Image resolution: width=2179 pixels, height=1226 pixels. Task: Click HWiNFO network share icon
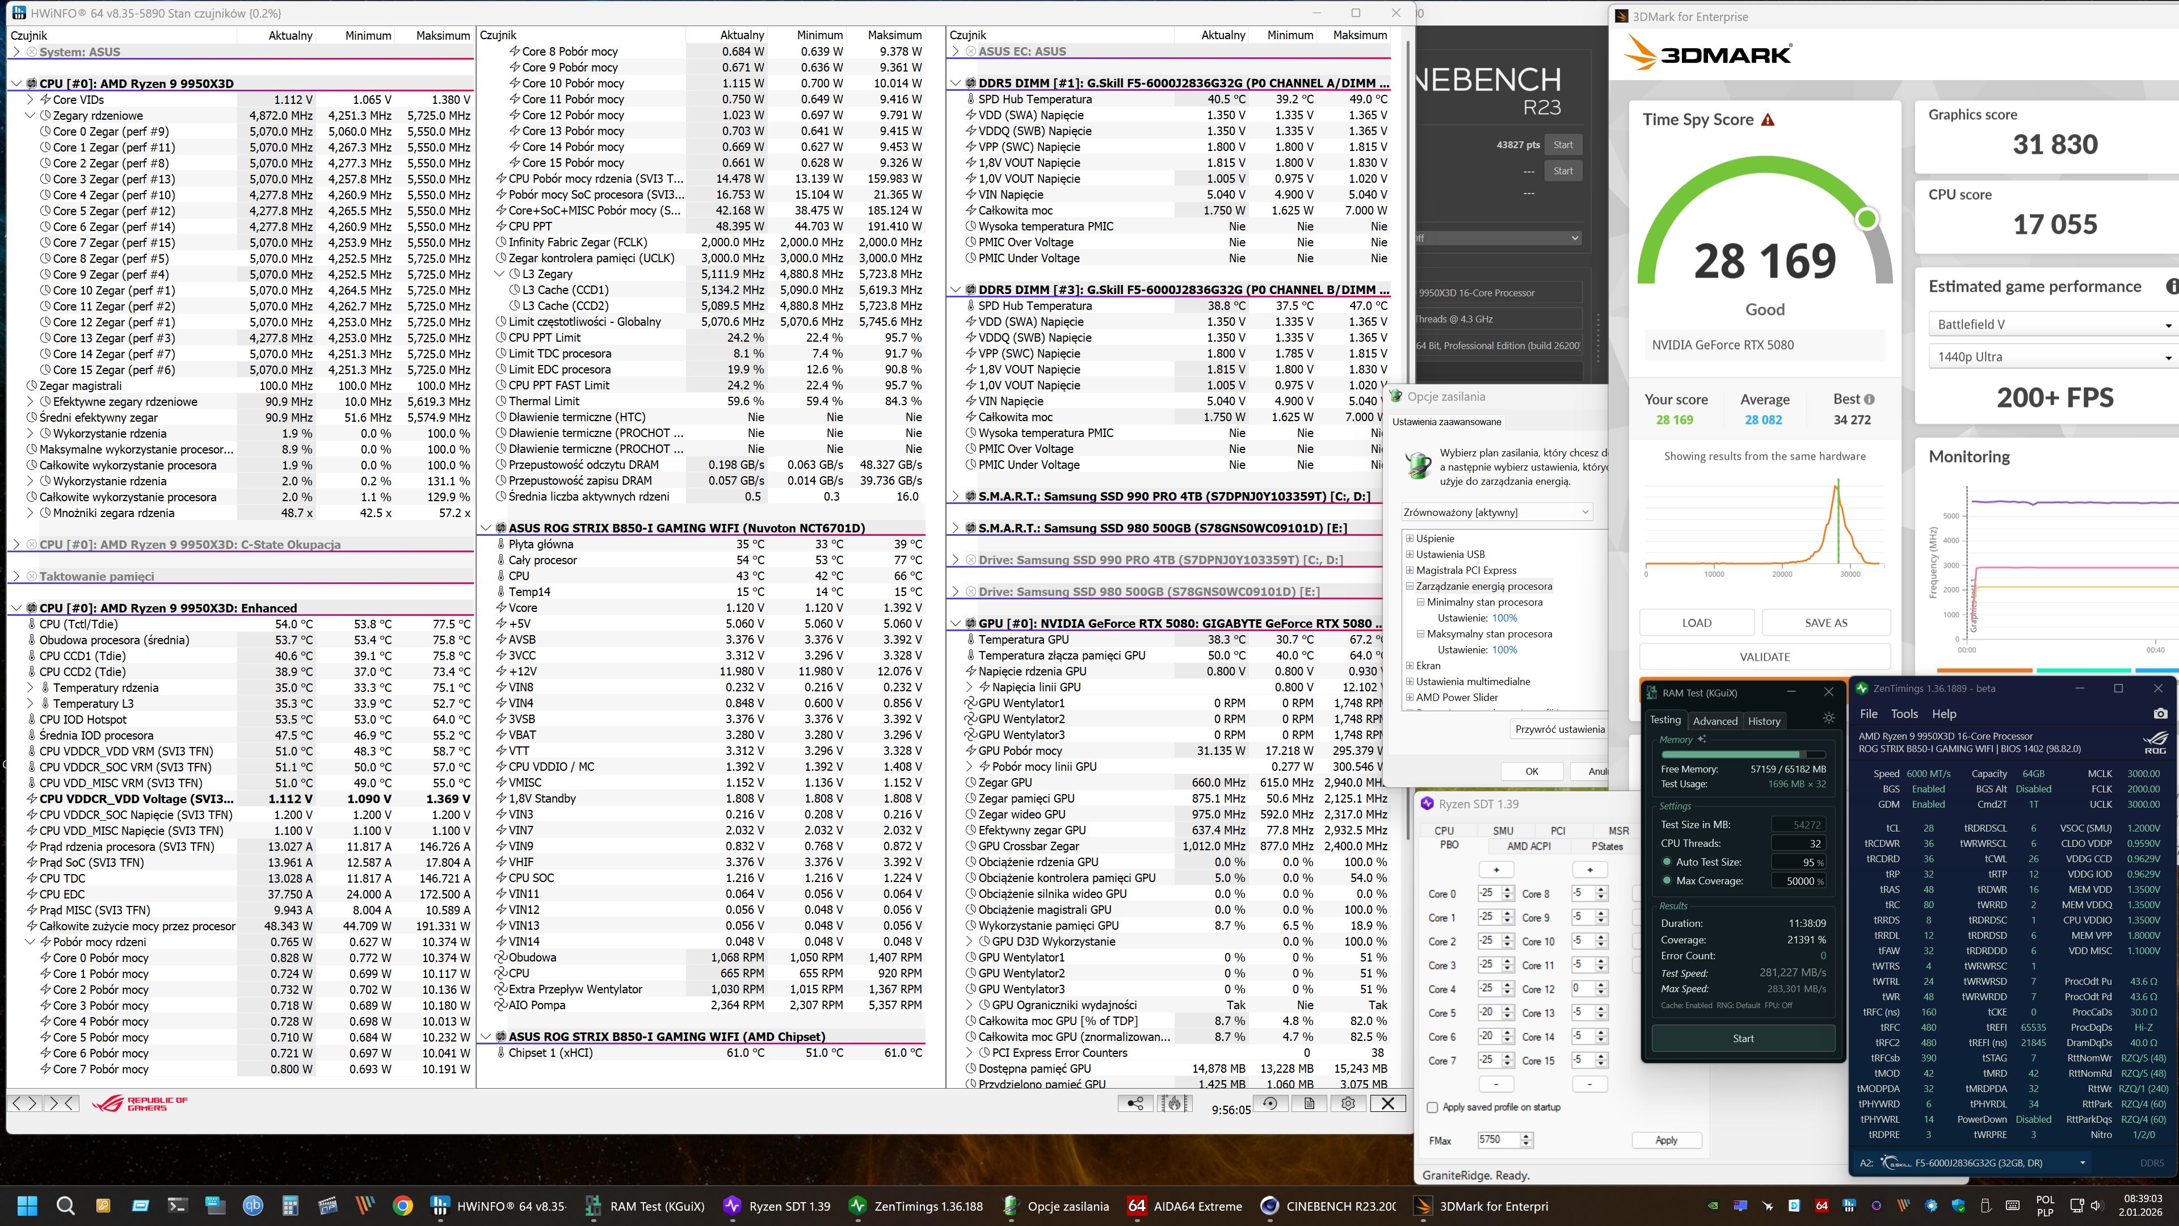[1135, 1103]
